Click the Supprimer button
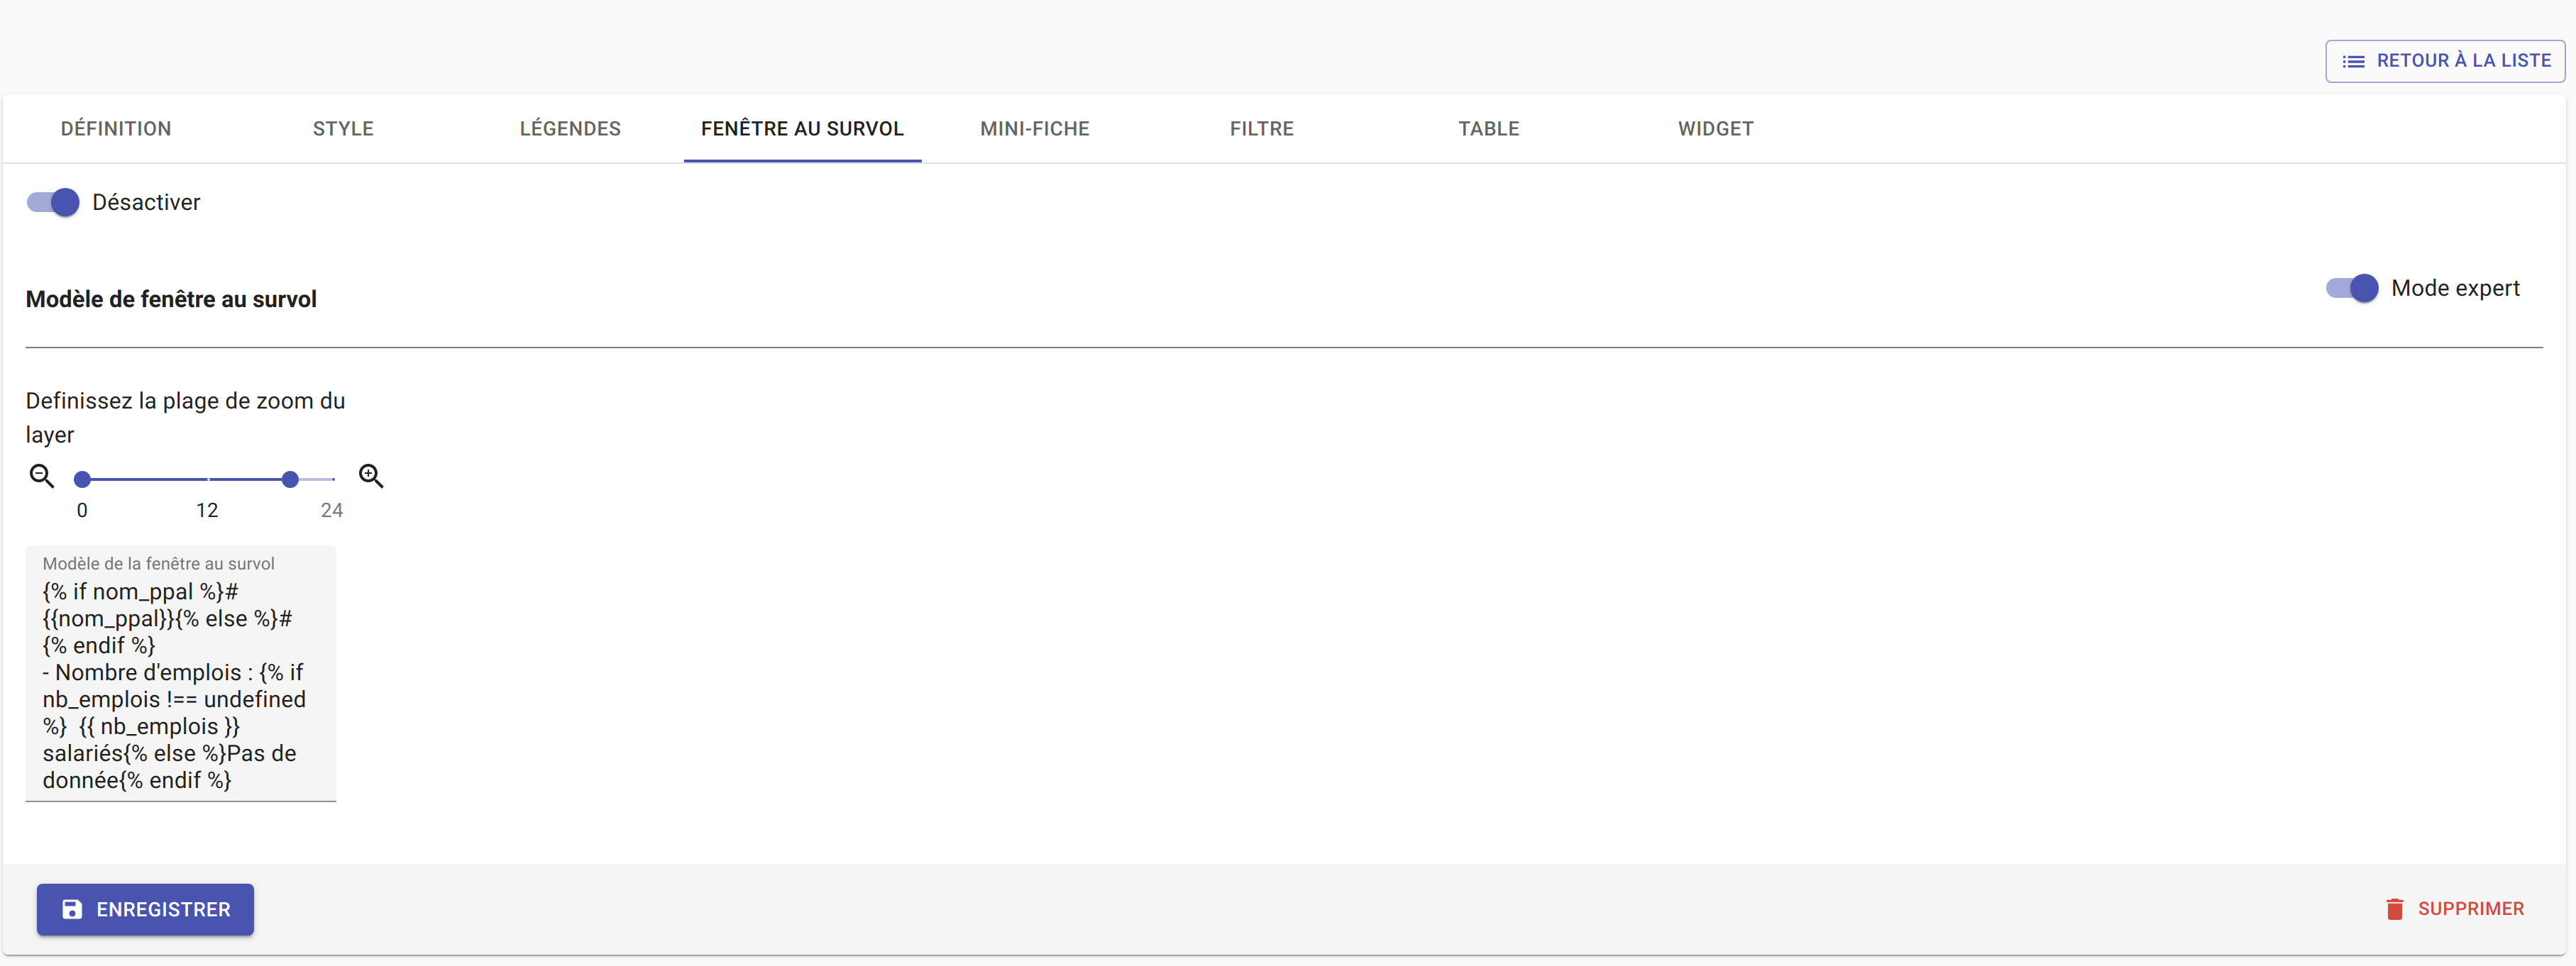Viewport: 2576px width, 966px height. [2455, 909]
